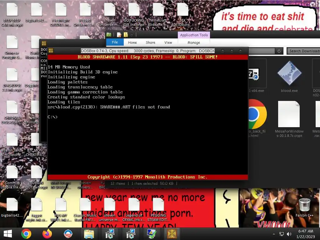Click the background DOSBox window's title icon
Image resolution: width=320 pixels, height=240 pixels.
click(44, 43)
